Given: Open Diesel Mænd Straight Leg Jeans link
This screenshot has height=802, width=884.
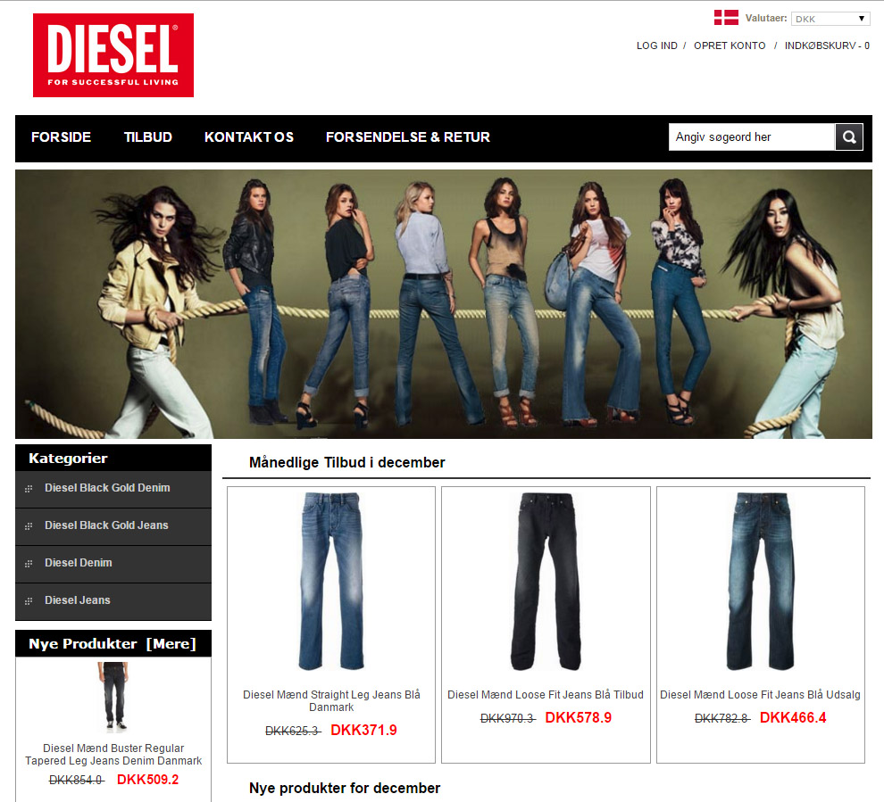Looking at the screenshot, I should 331,700.
